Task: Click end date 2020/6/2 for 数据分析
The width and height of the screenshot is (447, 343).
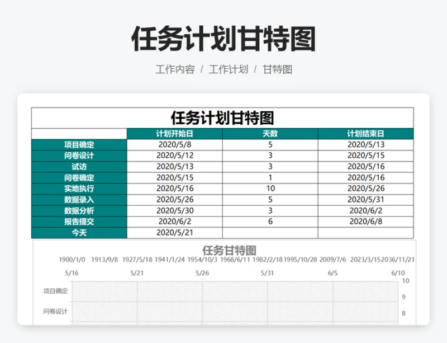Action: coord(366,211)
